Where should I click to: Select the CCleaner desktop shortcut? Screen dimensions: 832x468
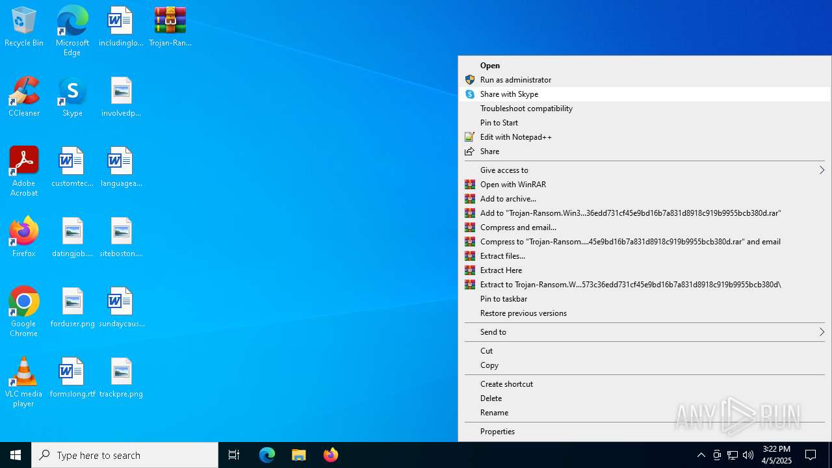tap(24, 97)
